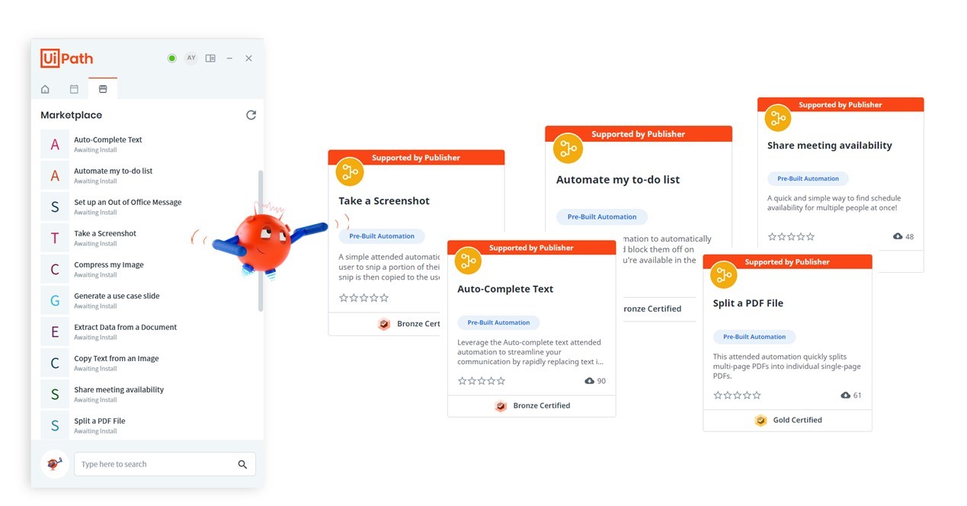967x506 pixels.
Task: Click download count icon on Share meeting availability card
Action: coord(898,237)
